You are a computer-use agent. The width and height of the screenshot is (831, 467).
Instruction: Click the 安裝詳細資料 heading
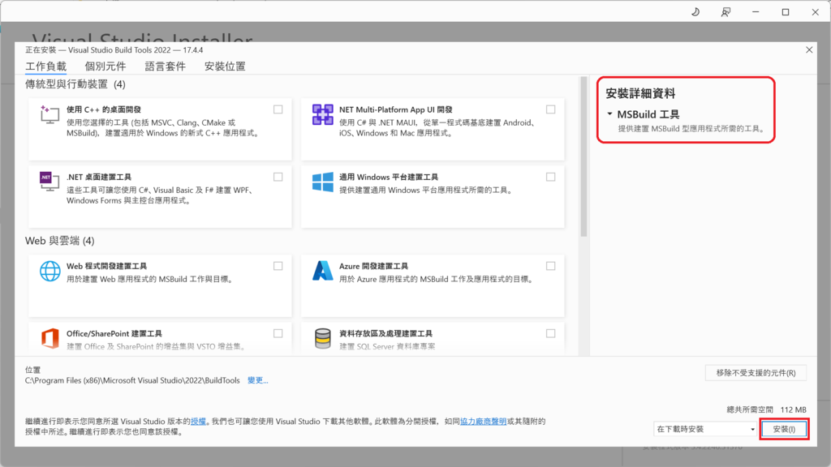click(x=640, y=93)
